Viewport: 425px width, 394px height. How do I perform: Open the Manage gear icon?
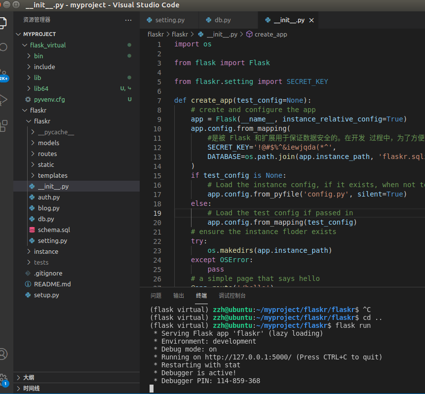[4, 379]
